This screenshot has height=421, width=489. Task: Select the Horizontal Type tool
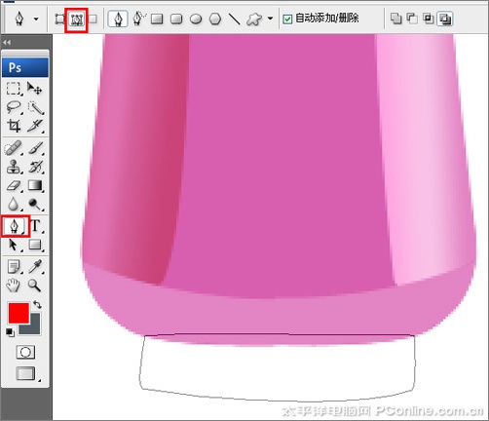tap(35, 225)
